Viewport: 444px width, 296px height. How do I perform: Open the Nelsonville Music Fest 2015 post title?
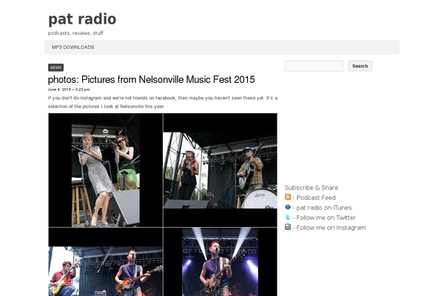tap(151, 80)
